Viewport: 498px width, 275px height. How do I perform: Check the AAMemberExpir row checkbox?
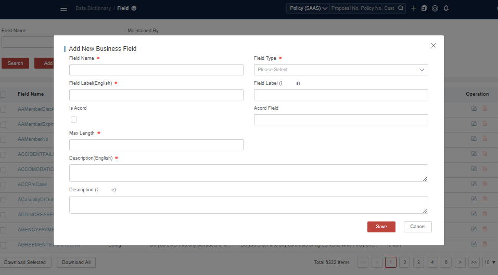[x=3, y=125]
